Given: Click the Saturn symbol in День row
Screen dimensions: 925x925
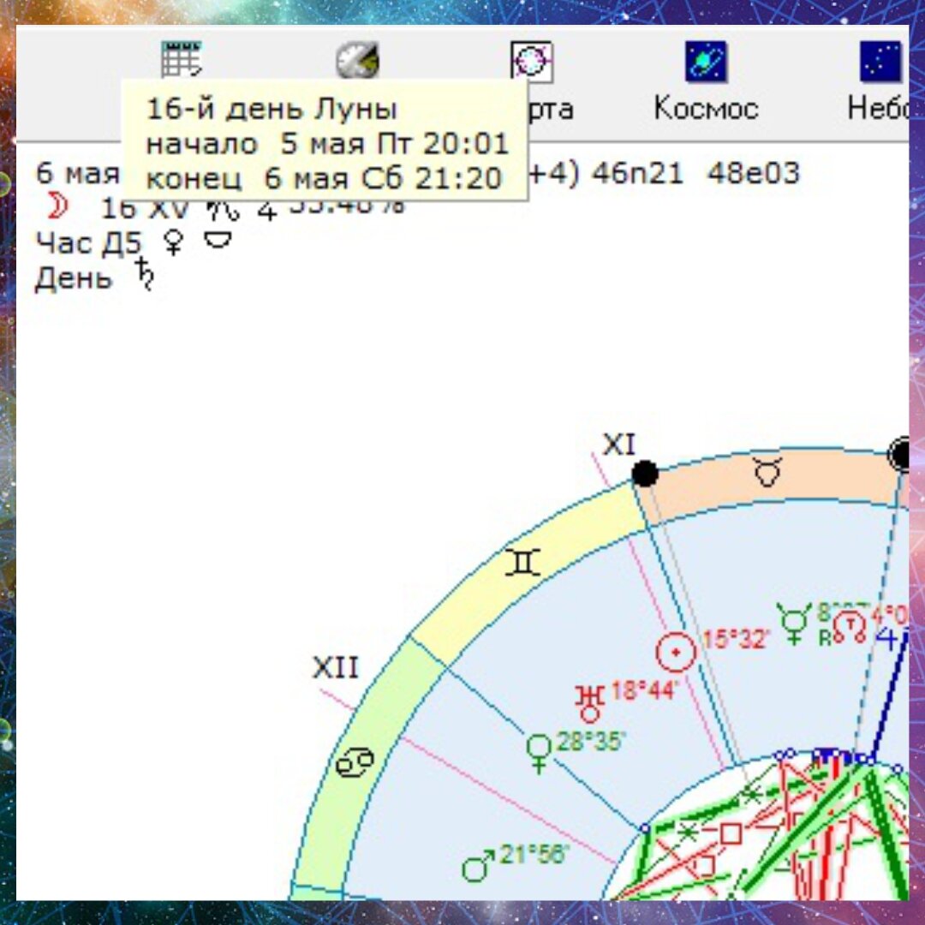Looking at the screenshot, I should pos(145,274).
